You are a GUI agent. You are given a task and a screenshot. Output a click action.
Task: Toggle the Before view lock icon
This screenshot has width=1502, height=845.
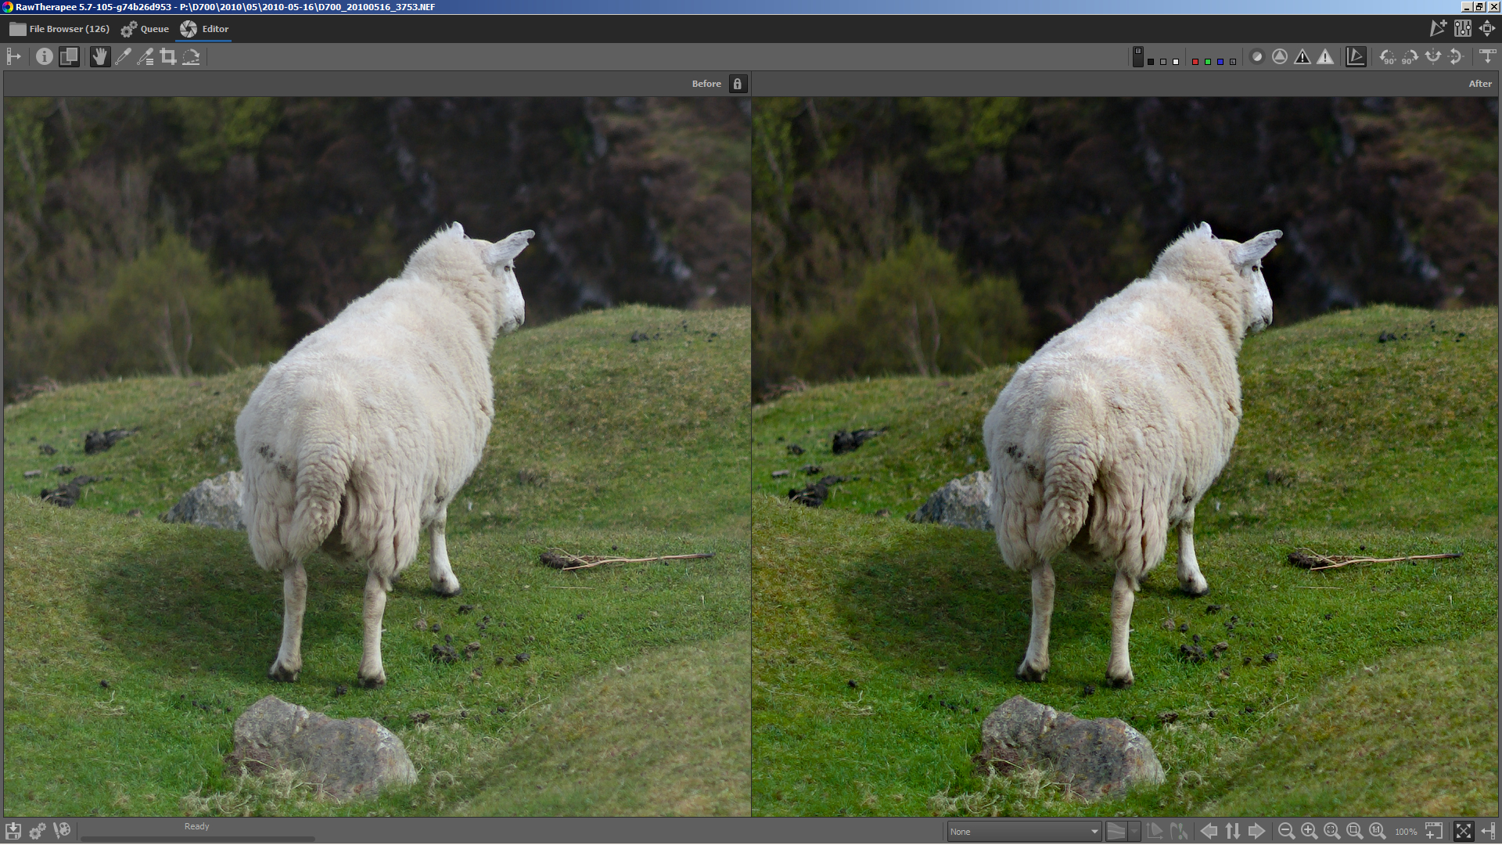[737, 84]
